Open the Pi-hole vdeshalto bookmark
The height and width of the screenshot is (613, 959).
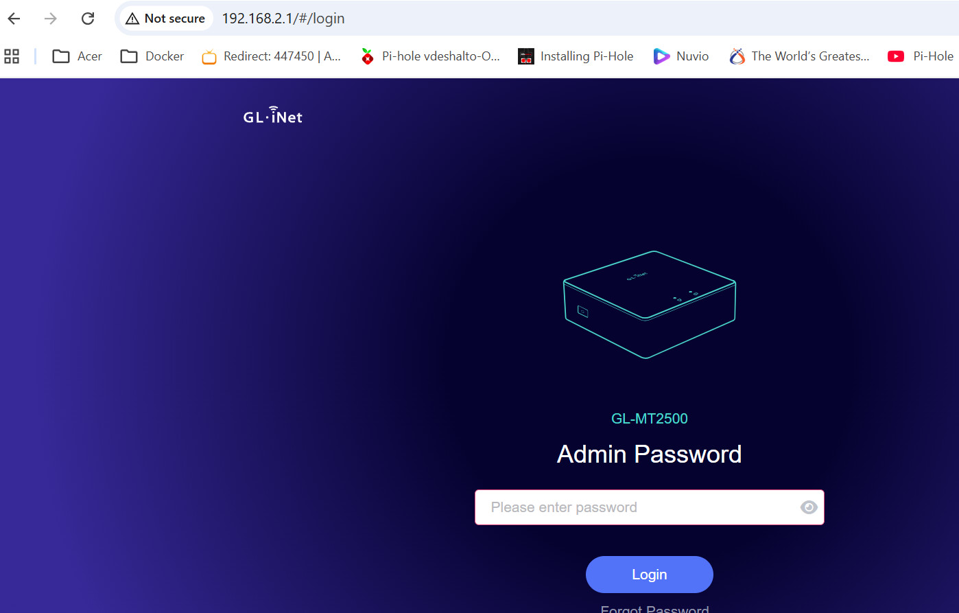[431, 56]
